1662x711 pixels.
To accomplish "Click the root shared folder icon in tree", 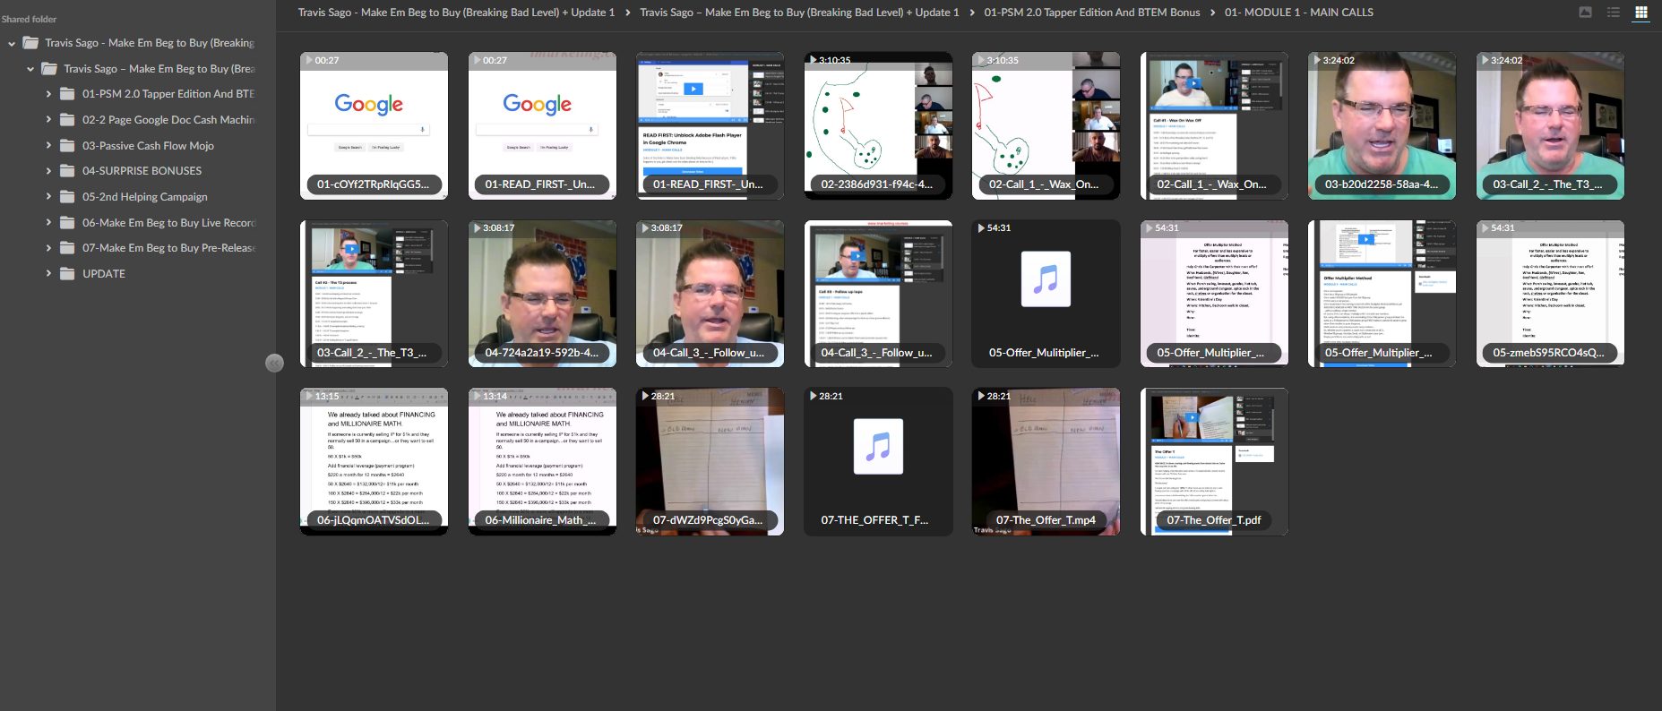I will [30, 43].
